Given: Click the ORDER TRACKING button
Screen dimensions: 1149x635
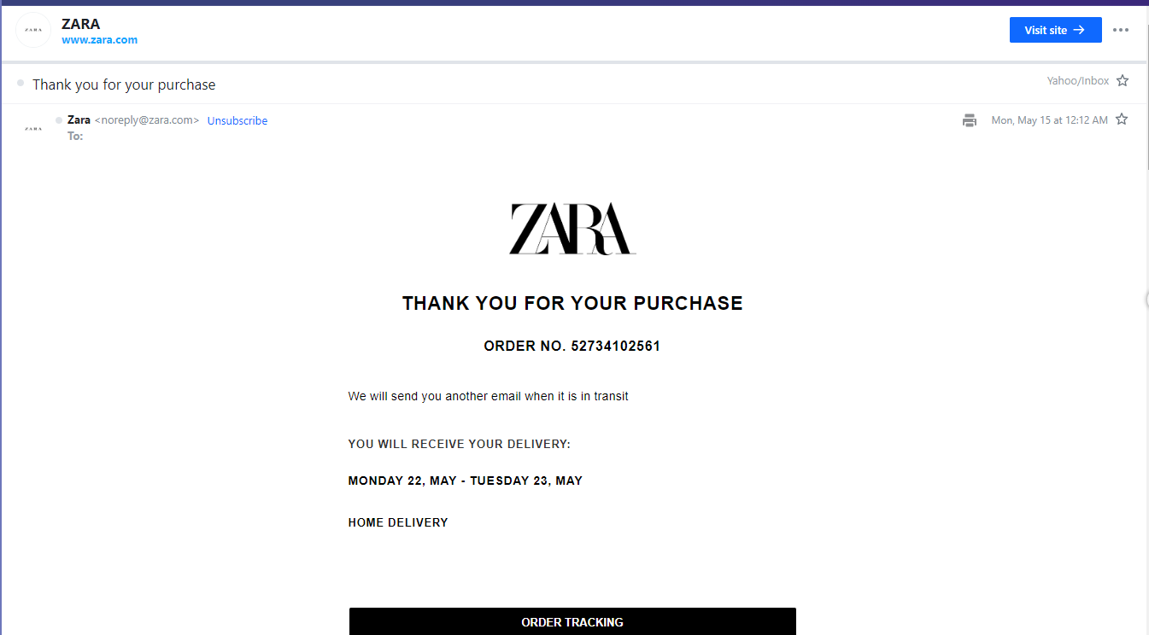Looking at the screenshot, I should [572, 621].
